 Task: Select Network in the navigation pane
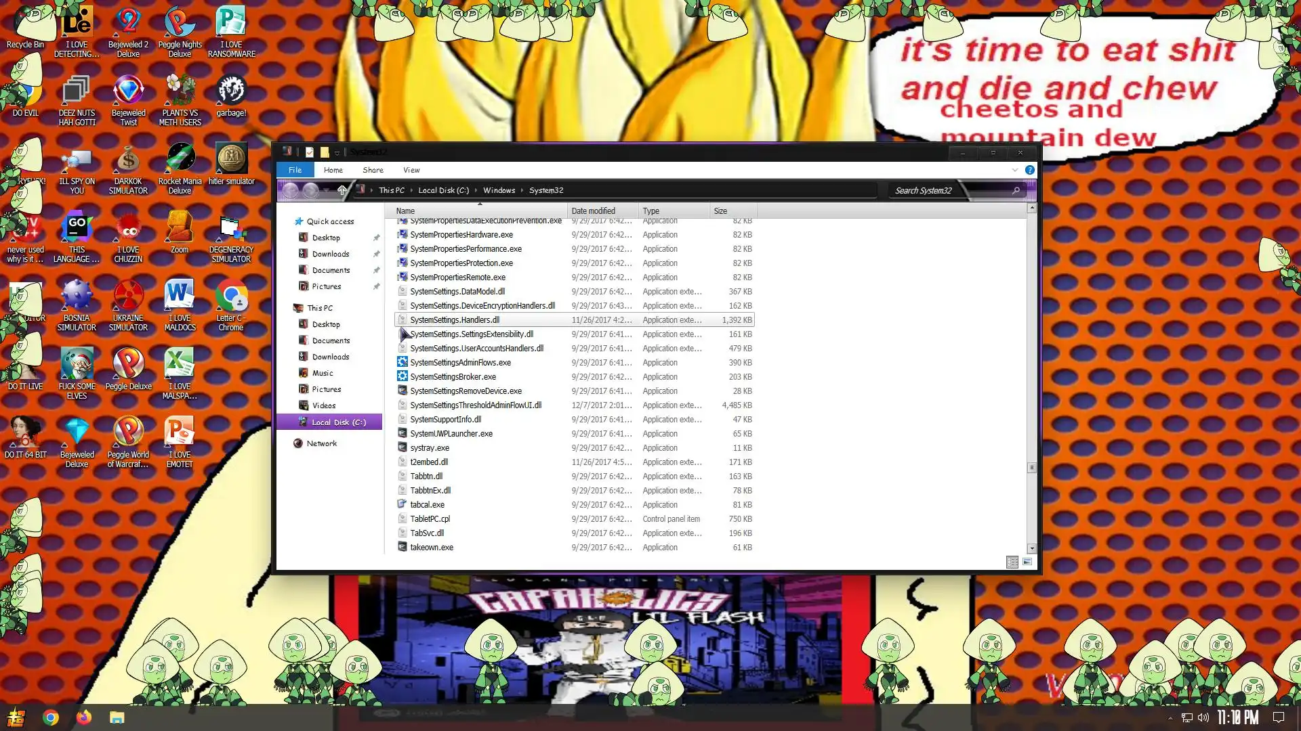[x=321, y=443]
